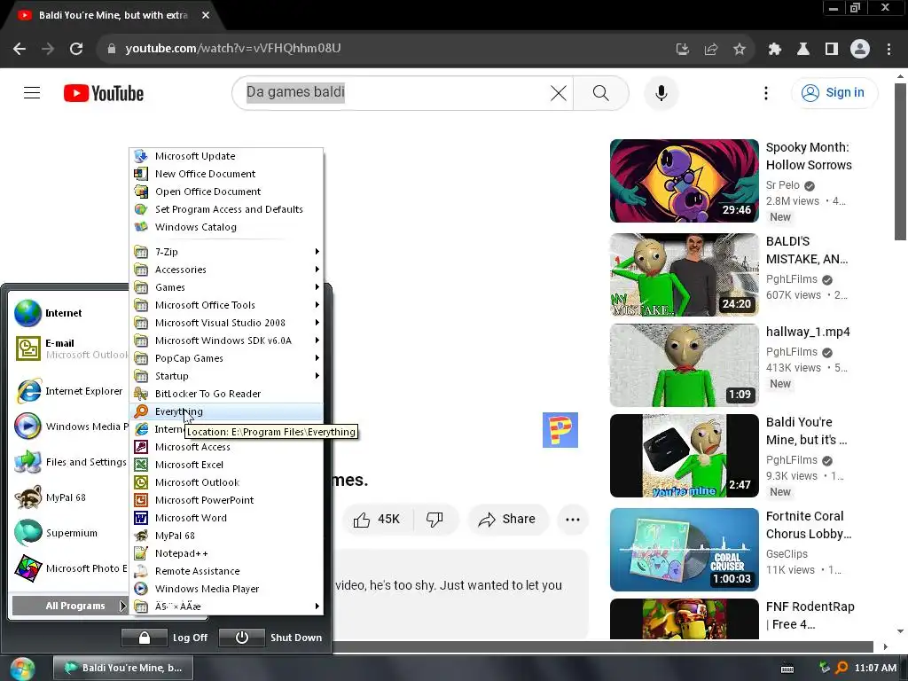Launch Microsoft Update from programs menu
Screen dimensions: 908x681
pyautogui.click(x=226, y=156)
